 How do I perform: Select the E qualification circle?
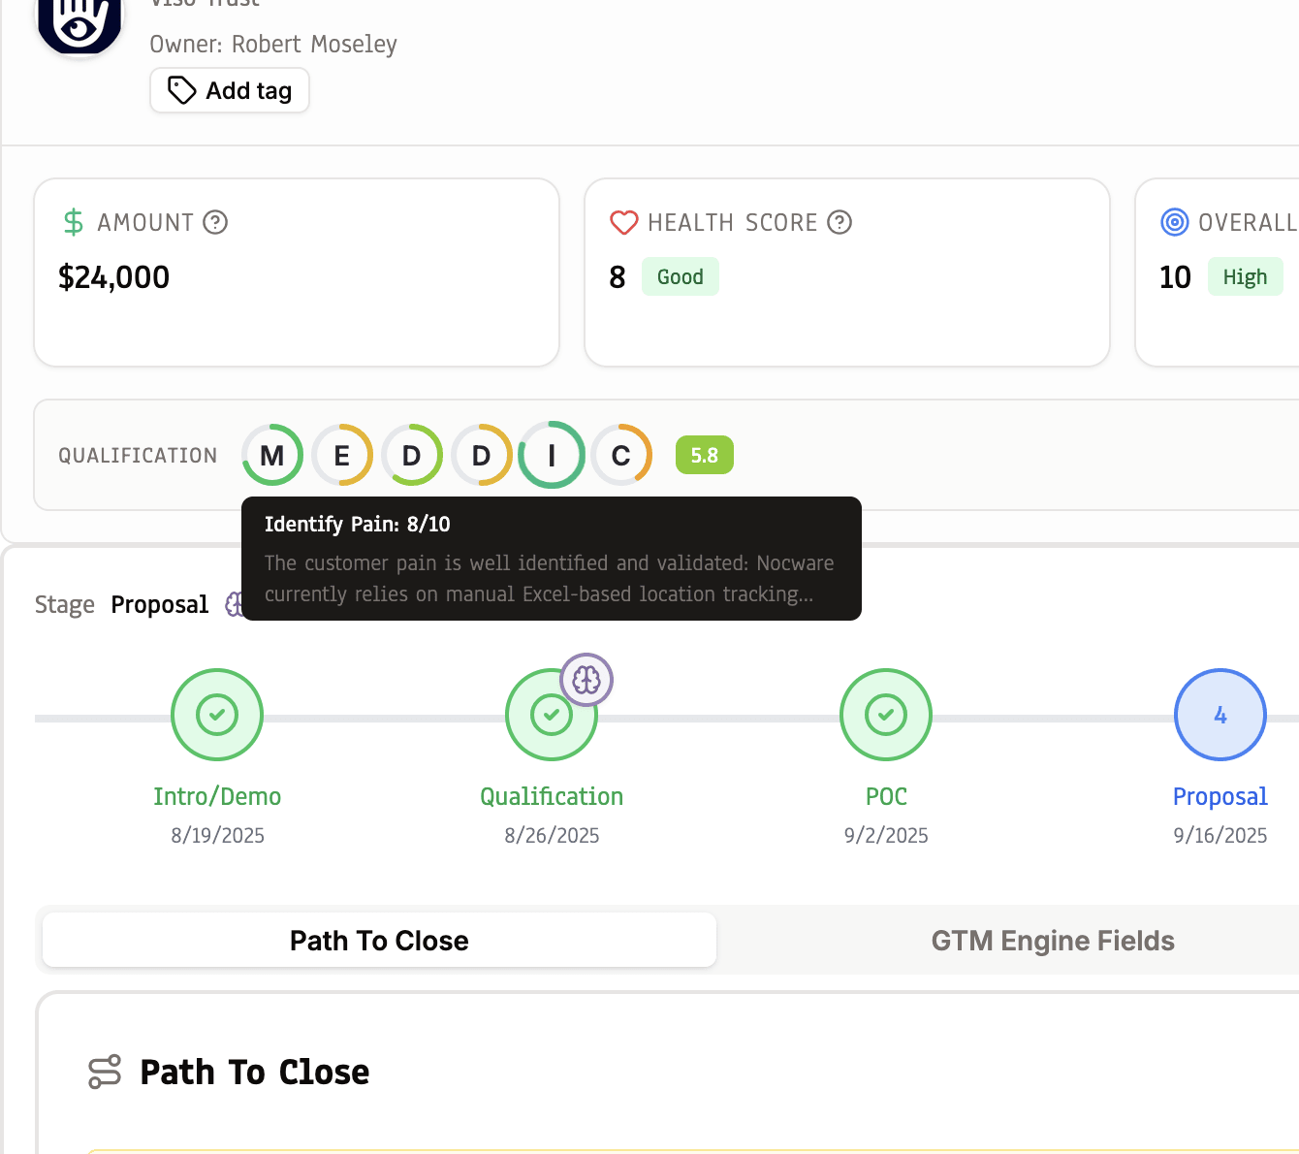pos(342,455)
